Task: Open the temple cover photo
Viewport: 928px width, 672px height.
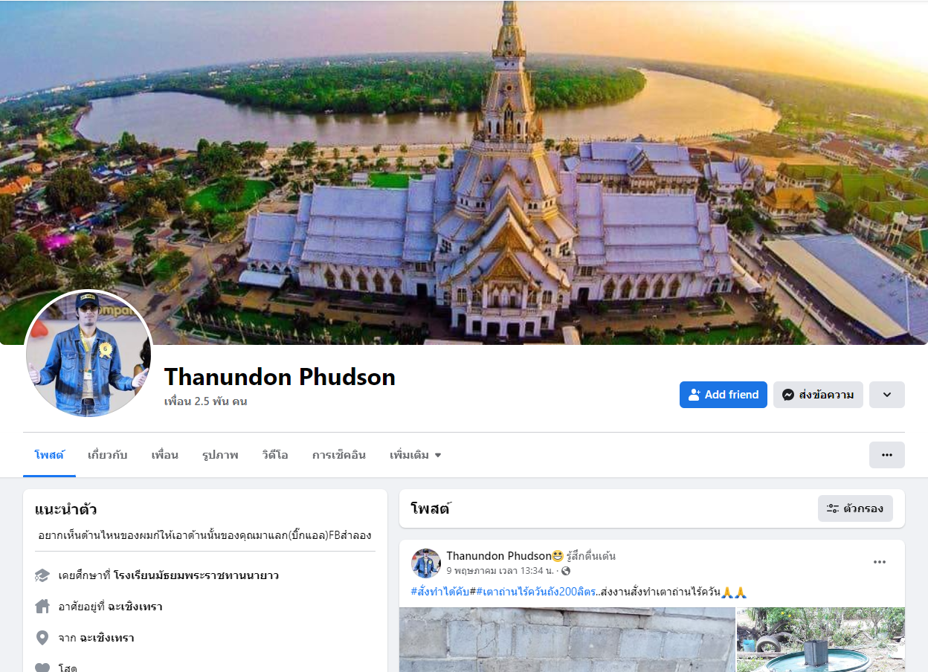Action: 464,172
